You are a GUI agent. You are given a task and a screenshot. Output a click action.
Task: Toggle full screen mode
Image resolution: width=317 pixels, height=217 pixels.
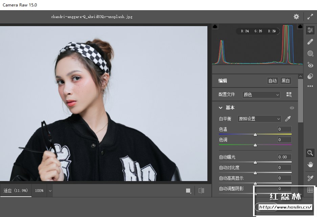tap(310, 17)
